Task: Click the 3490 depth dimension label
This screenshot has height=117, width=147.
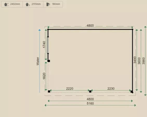Action: 135,60
